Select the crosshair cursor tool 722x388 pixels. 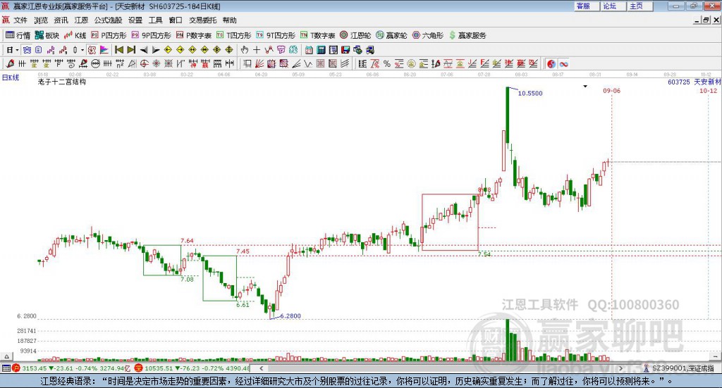pyautogui.click(x=257, y=50)
